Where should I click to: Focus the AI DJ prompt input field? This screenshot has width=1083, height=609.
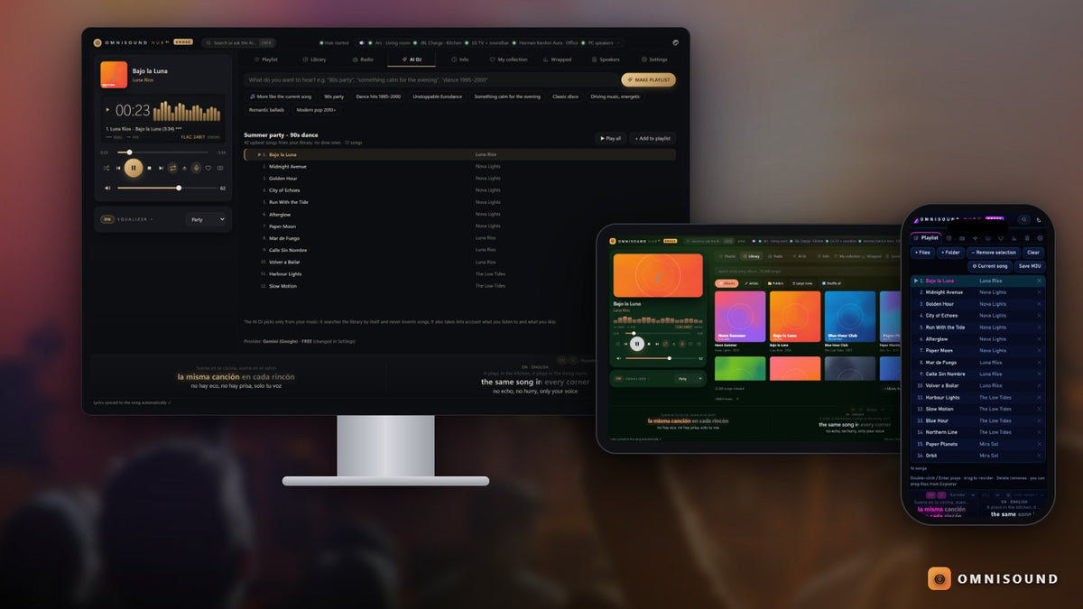click(x=430, y=79)
